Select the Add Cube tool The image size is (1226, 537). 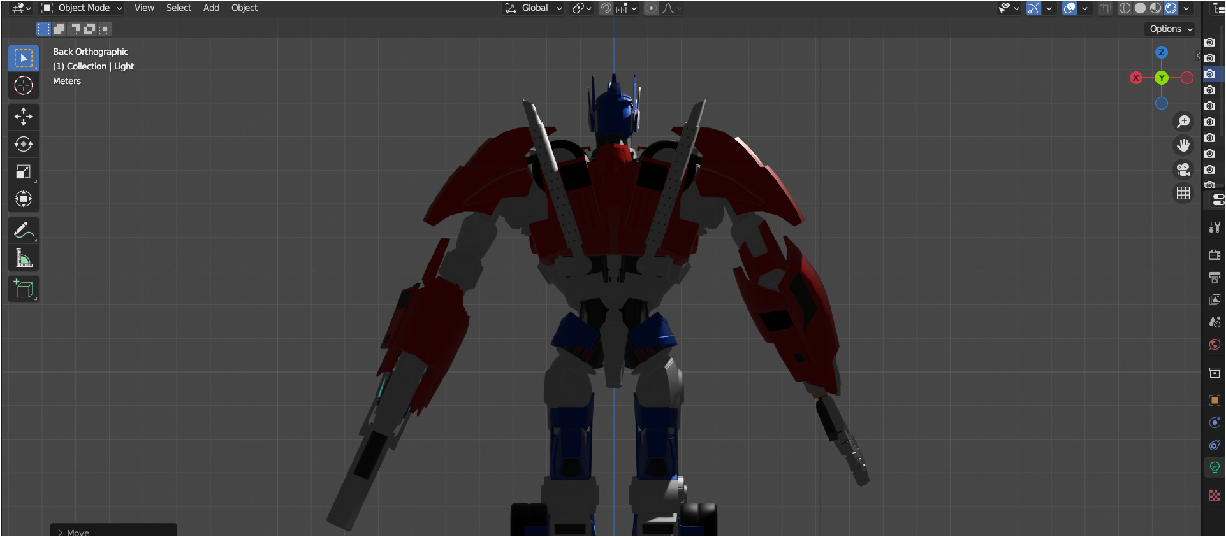[24, 289]
